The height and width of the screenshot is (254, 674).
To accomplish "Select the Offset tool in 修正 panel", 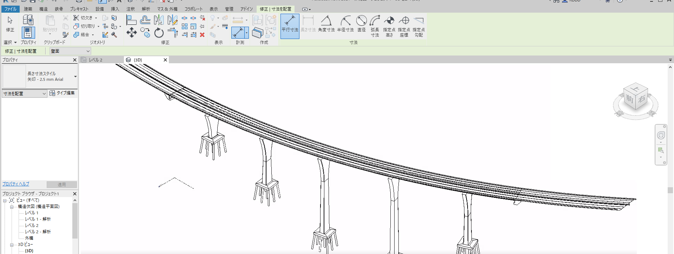I will pos(145,20).
